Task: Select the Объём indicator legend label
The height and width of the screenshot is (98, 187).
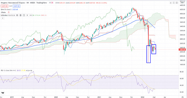Action: (x=3, y=12)
